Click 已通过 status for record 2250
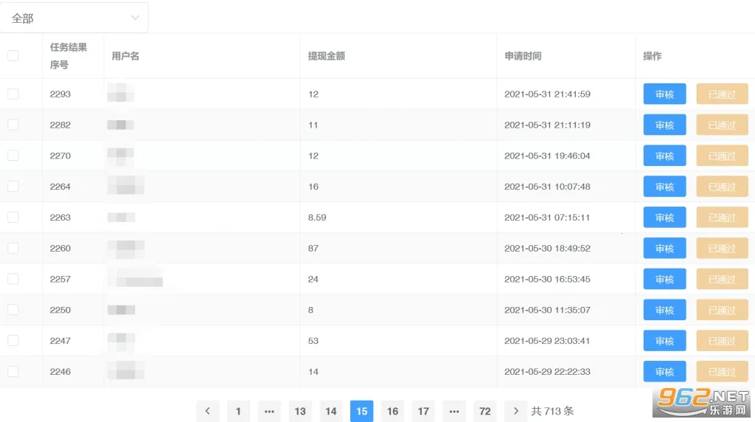 [x=722, y=310]
